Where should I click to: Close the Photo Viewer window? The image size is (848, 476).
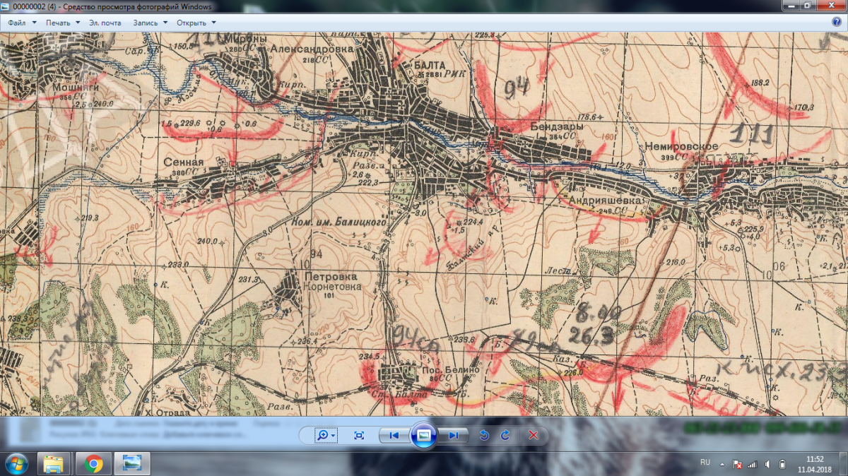tap(831, 5)
